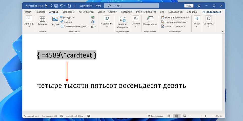The height and width of the screenshot is (121, 243).
Task: Open Нижний колонтитул dropdown
Action: [x=175, y=22]
